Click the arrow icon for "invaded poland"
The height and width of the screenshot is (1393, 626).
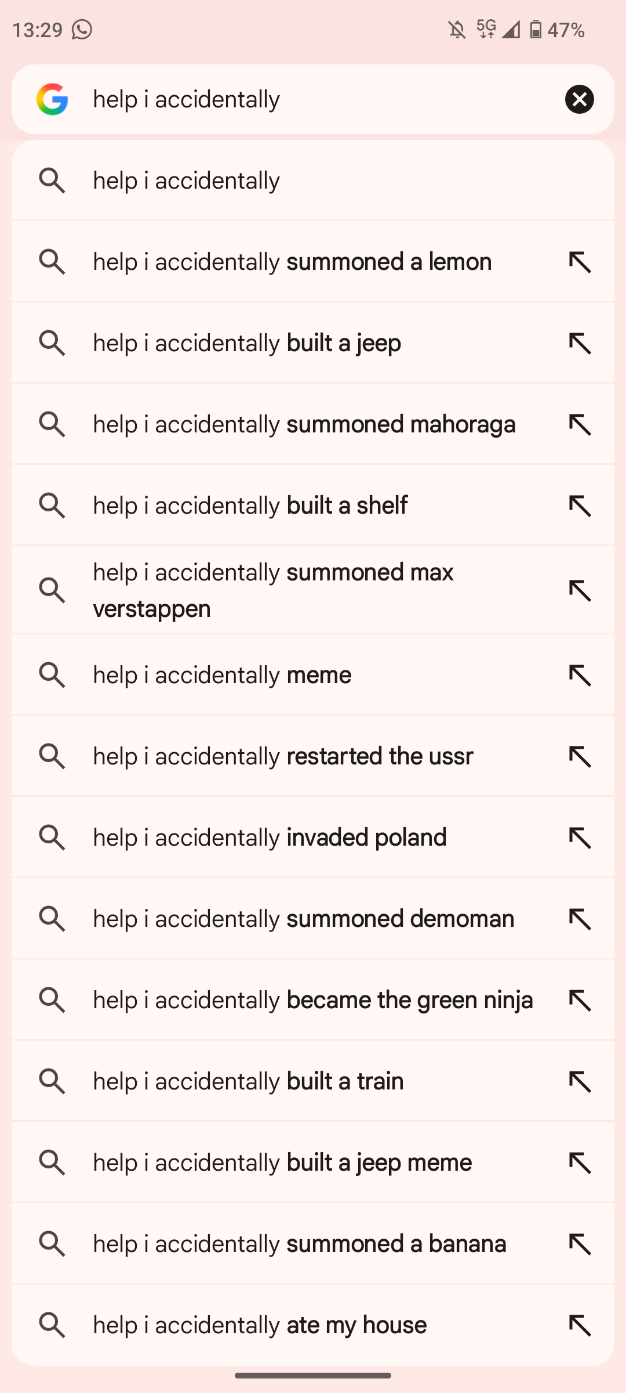point(580,838)
